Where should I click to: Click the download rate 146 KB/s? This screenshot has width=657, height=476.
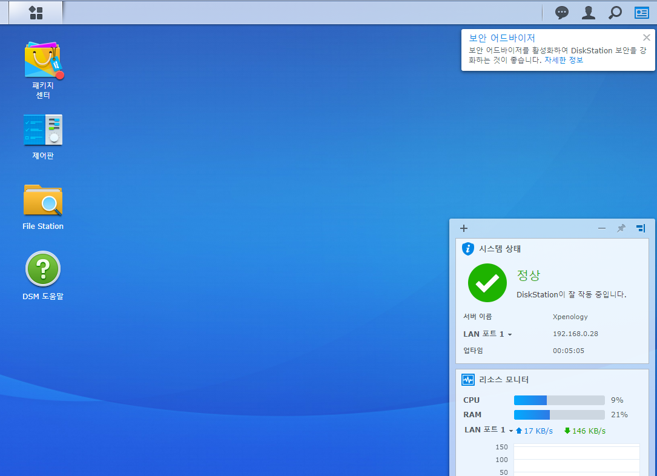[x=585, y=431]
